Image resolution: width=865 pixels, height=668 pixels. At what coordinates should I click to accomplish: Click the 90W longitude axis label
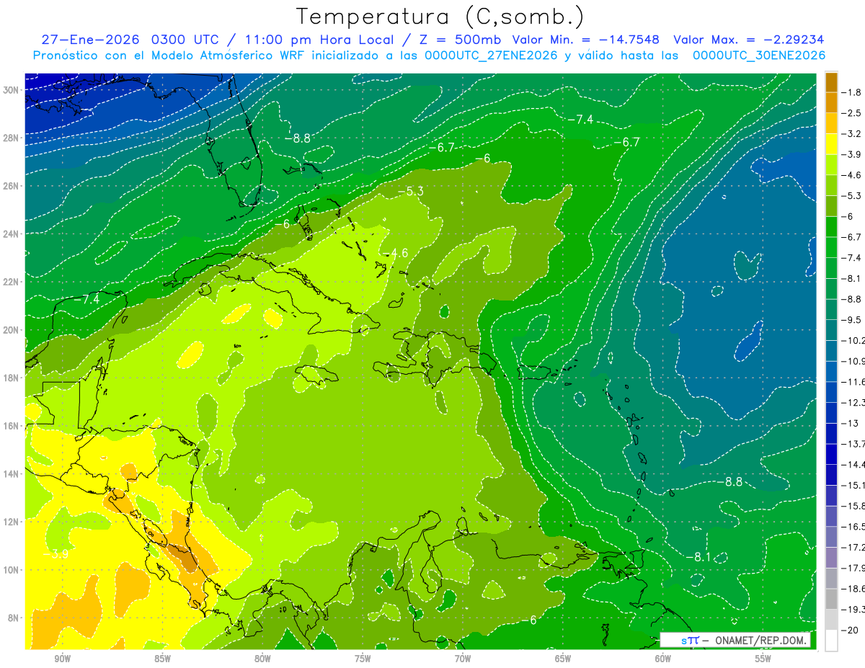click(62, 659)
